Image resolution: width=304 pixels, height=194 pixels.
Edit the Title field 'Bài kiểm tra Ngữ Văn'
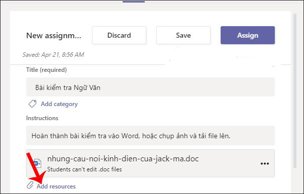tap(150, 87)
